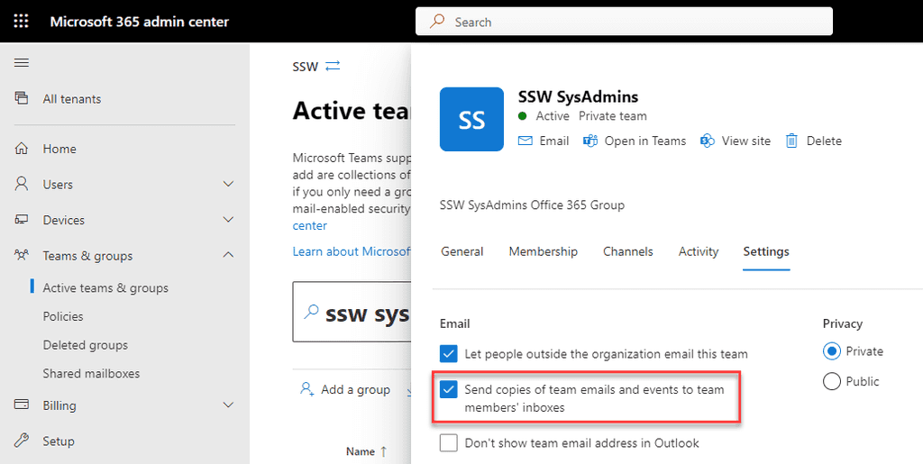
Task: Switch to the Membership tab
Action: (x=543, y=251)
